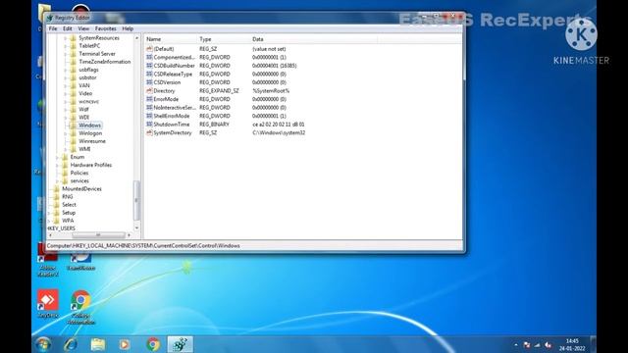Click the usbstor folder icon
Image resolution: width=628 pixels, height=353 pixels.
(74, 77)
